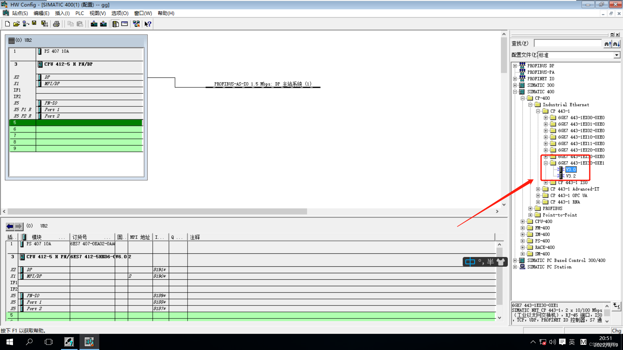
Task: Click the Open station folder icon
Action: [x=16, y=24]
